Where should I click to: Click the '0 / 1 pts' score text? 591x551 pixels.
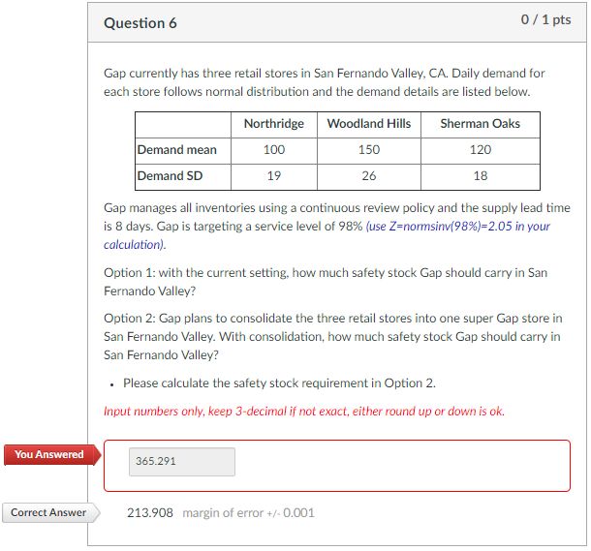[545, 19]
